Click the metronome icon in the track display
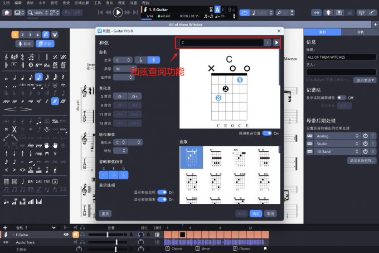 (x=217, y=9)
